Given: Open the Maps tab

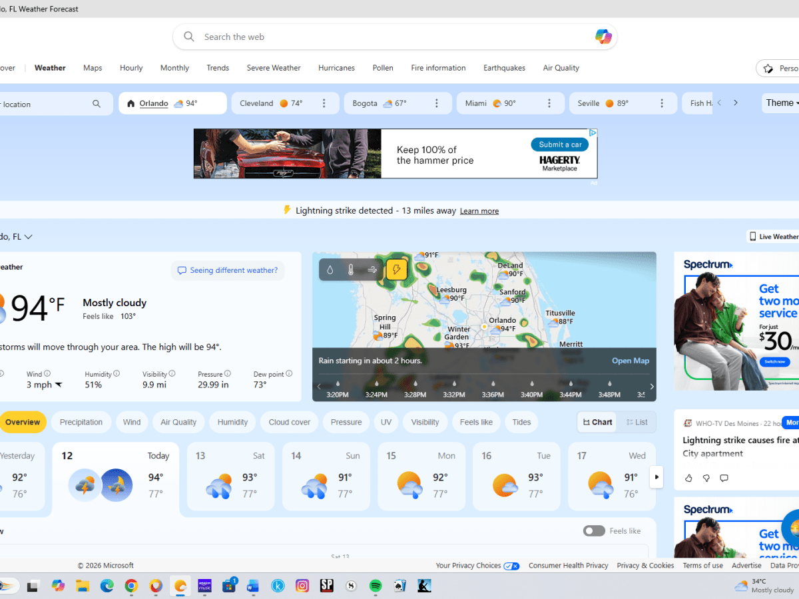Looking at the screenshot, I should 93,68.
